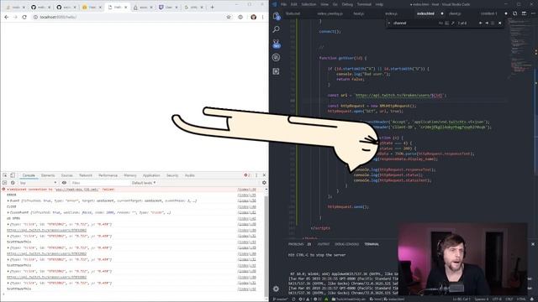Open the VS Code Extensions view
538x302 pixels.
point(277,71)
